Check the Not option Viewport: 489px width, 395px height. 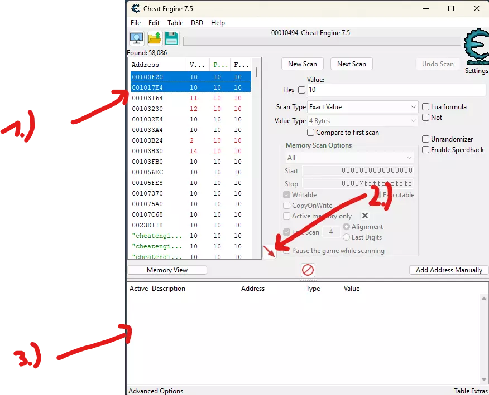click(x=425, y=118)
